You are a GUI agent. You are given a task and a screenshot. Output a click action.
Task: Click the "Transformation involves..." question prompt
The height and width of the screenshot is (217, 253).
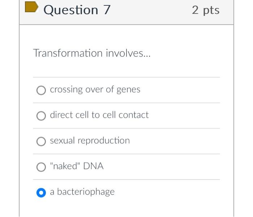click(92, 53)
